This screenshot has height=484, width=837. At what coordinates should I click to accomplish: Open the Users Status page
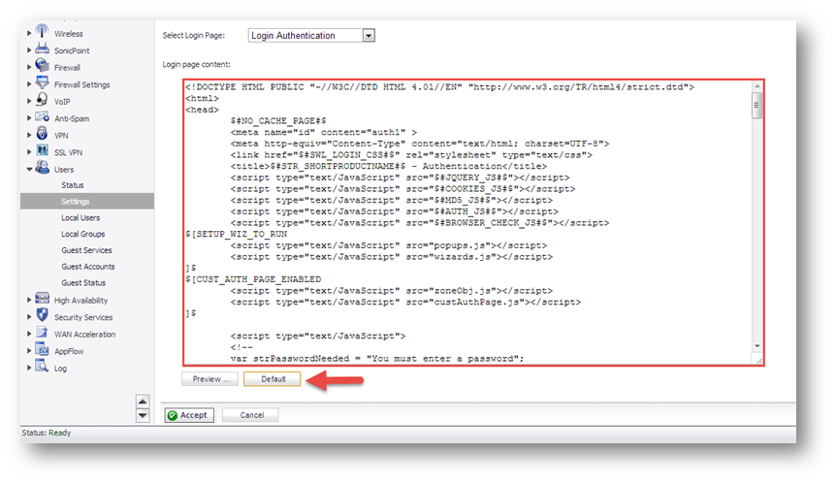click(x=73, y=185)
